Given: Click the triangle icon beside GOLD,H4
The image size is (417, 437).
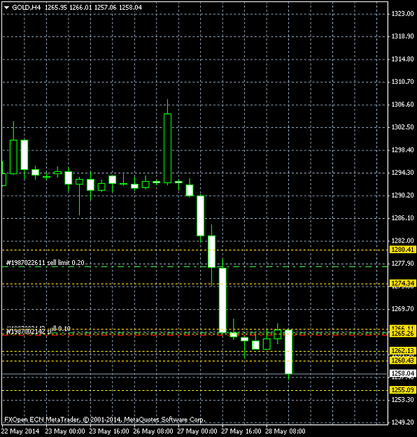Looking at the screenshot, I should (7, 8).
